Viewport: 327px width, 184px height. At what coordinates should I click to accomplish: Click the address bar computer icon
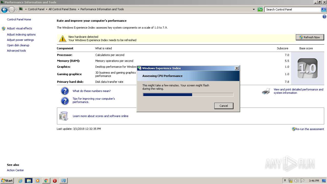pos(21,9)
